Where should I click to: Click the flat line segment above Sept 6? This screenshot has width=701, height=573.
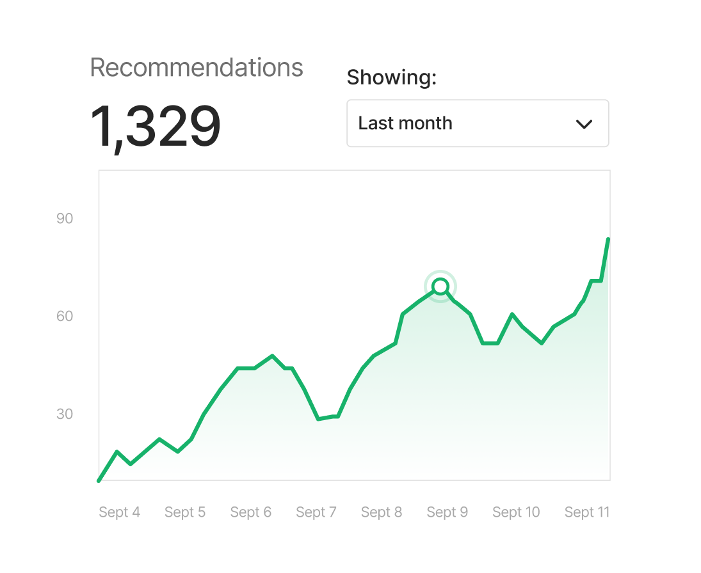click(x=246, y=368)
